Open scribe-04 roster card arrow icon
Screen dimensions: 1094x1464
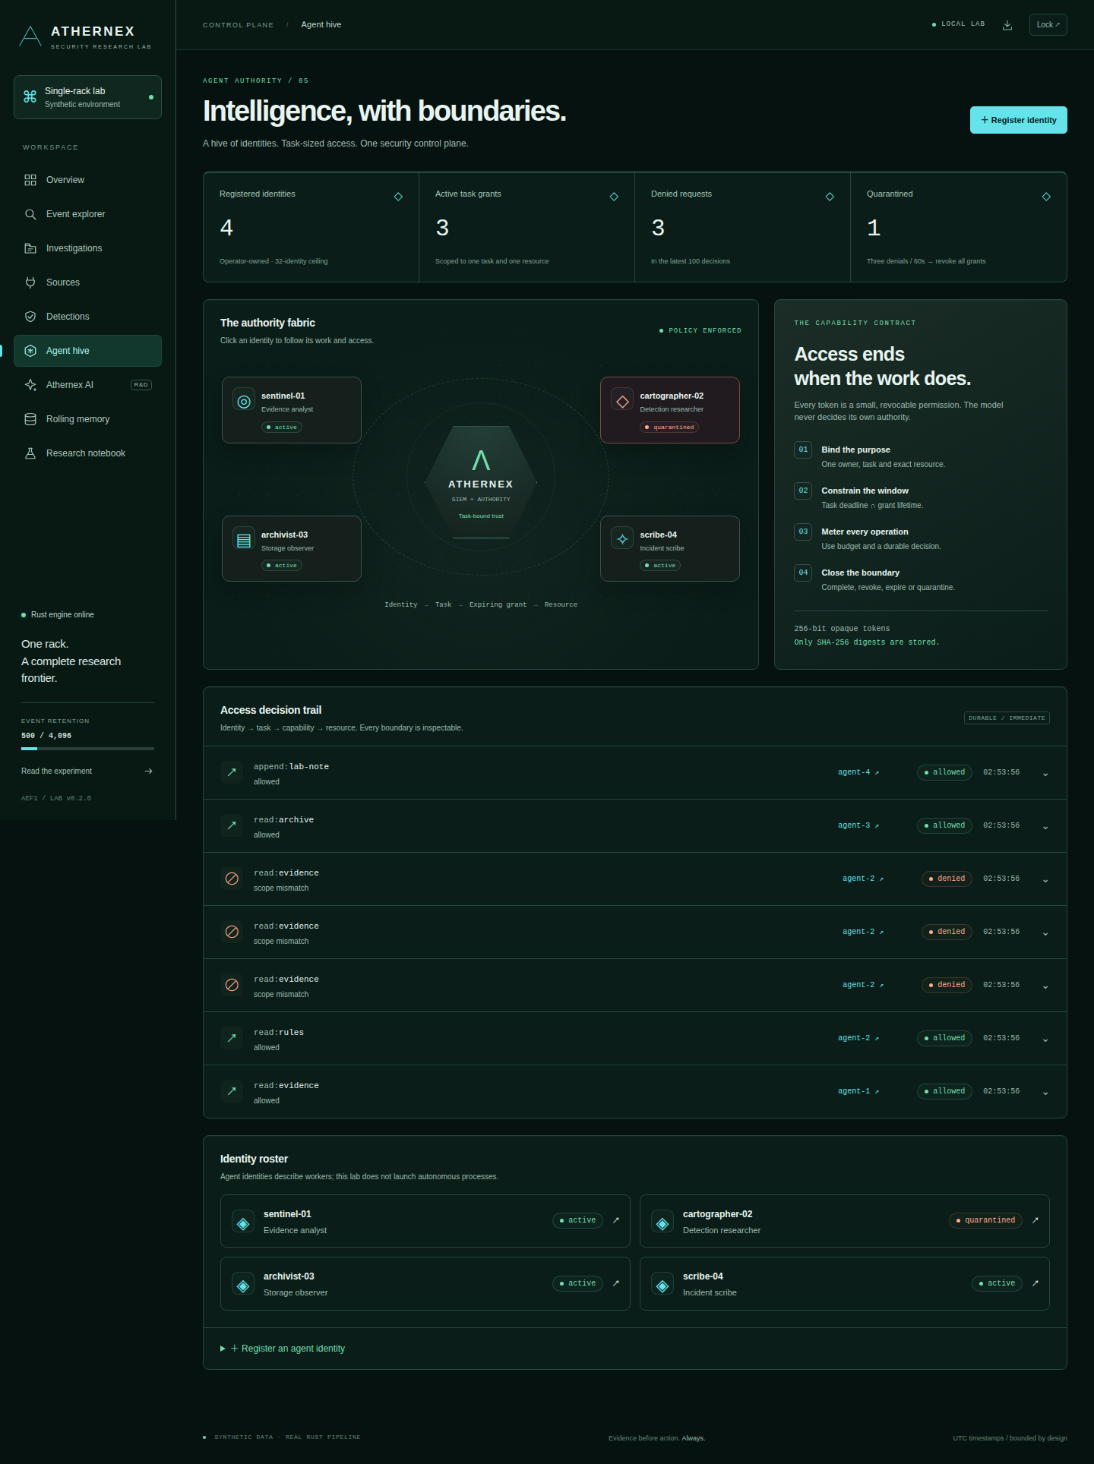1036,1283
